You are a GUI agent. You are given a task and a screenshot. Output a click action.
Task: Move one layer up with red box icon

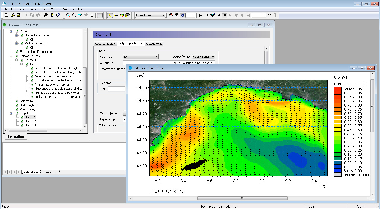click(171, 15)
